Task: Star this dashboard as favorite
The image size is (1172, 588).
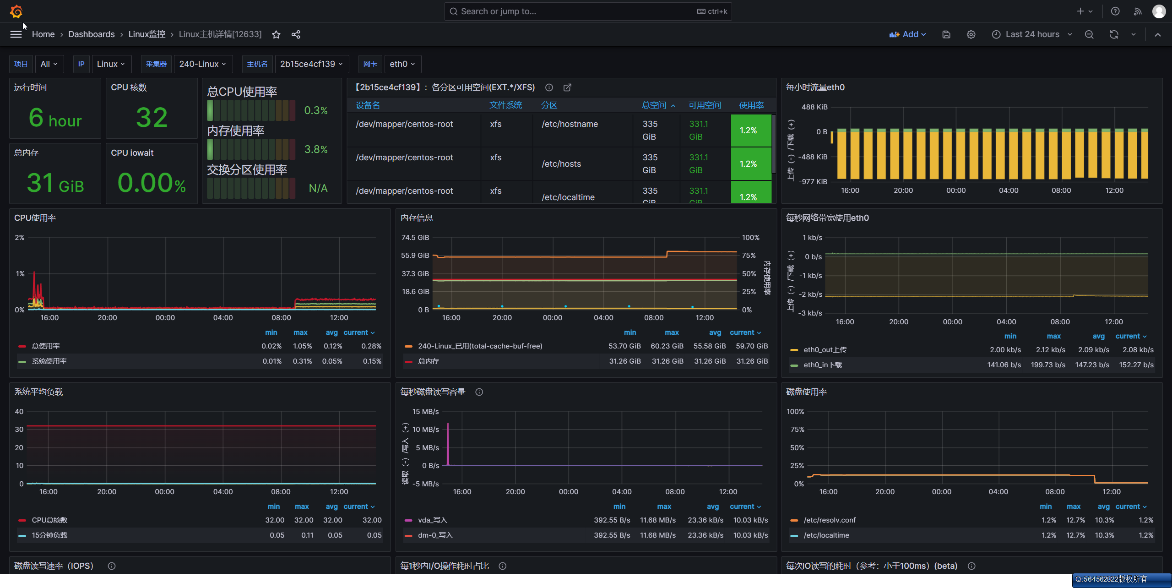Action: click(276, 34)
